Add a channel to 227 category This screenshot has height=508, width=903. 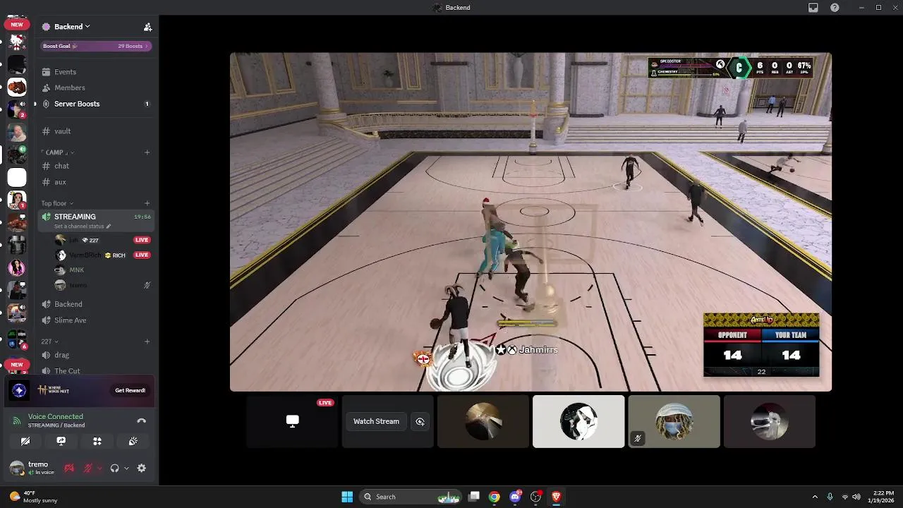point(147,341)
